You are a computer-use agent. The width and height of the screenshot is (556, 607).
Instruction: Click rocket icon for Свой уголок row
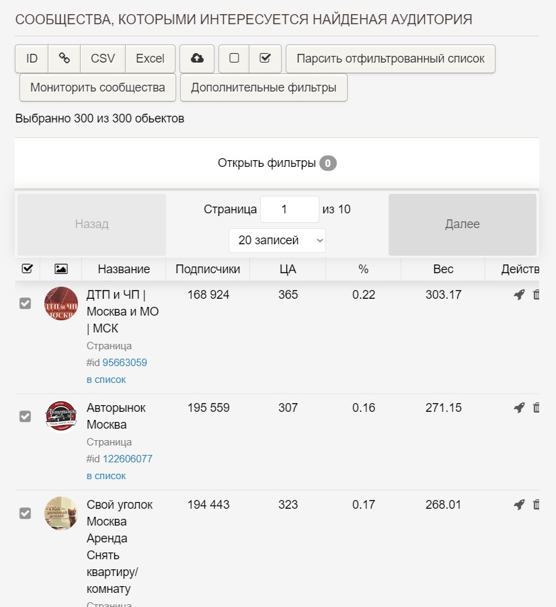point(518,505)
